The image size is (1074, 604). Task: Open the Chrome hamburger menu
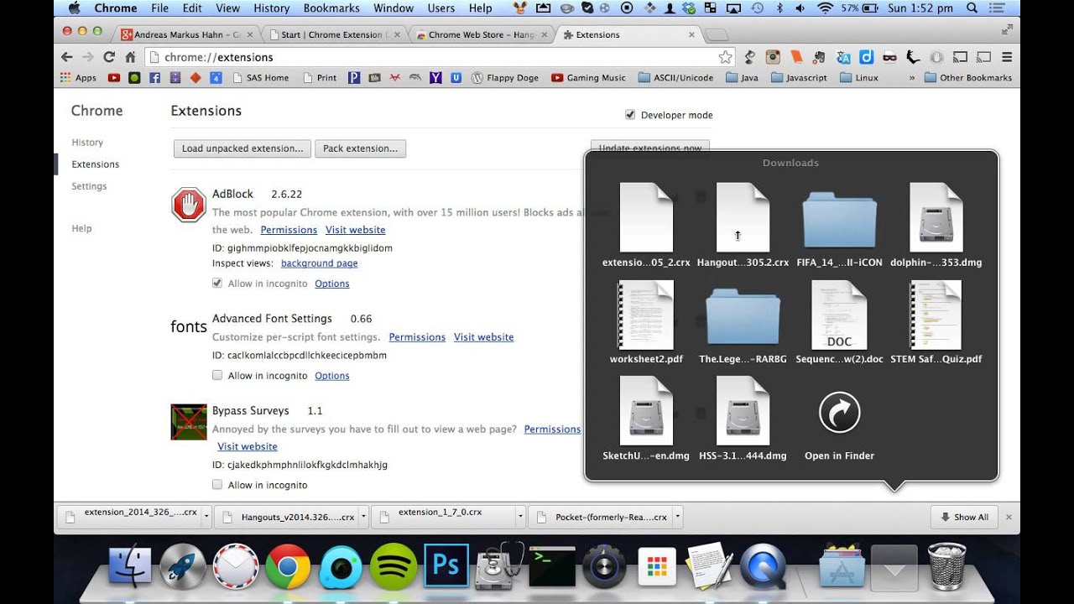pyautogui.click(x=1007, y=57)
